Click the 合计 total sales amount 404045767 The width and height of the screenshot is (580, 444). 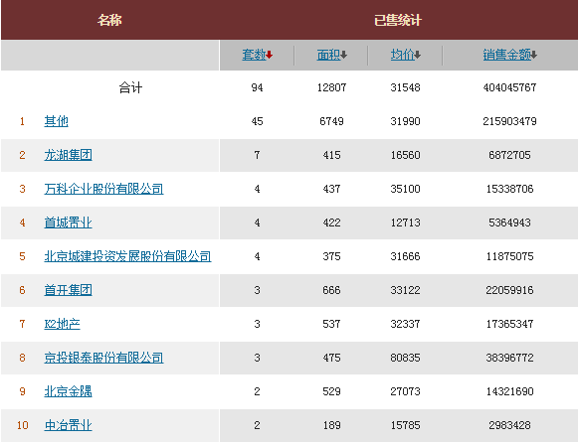509,87
